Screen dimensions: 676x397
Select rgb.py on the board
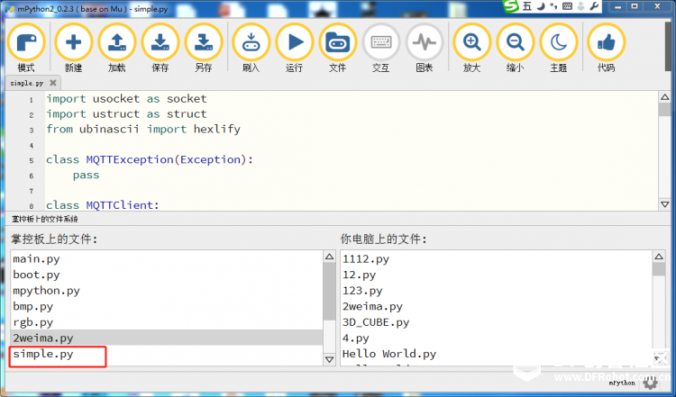click(x=167, y=322)
